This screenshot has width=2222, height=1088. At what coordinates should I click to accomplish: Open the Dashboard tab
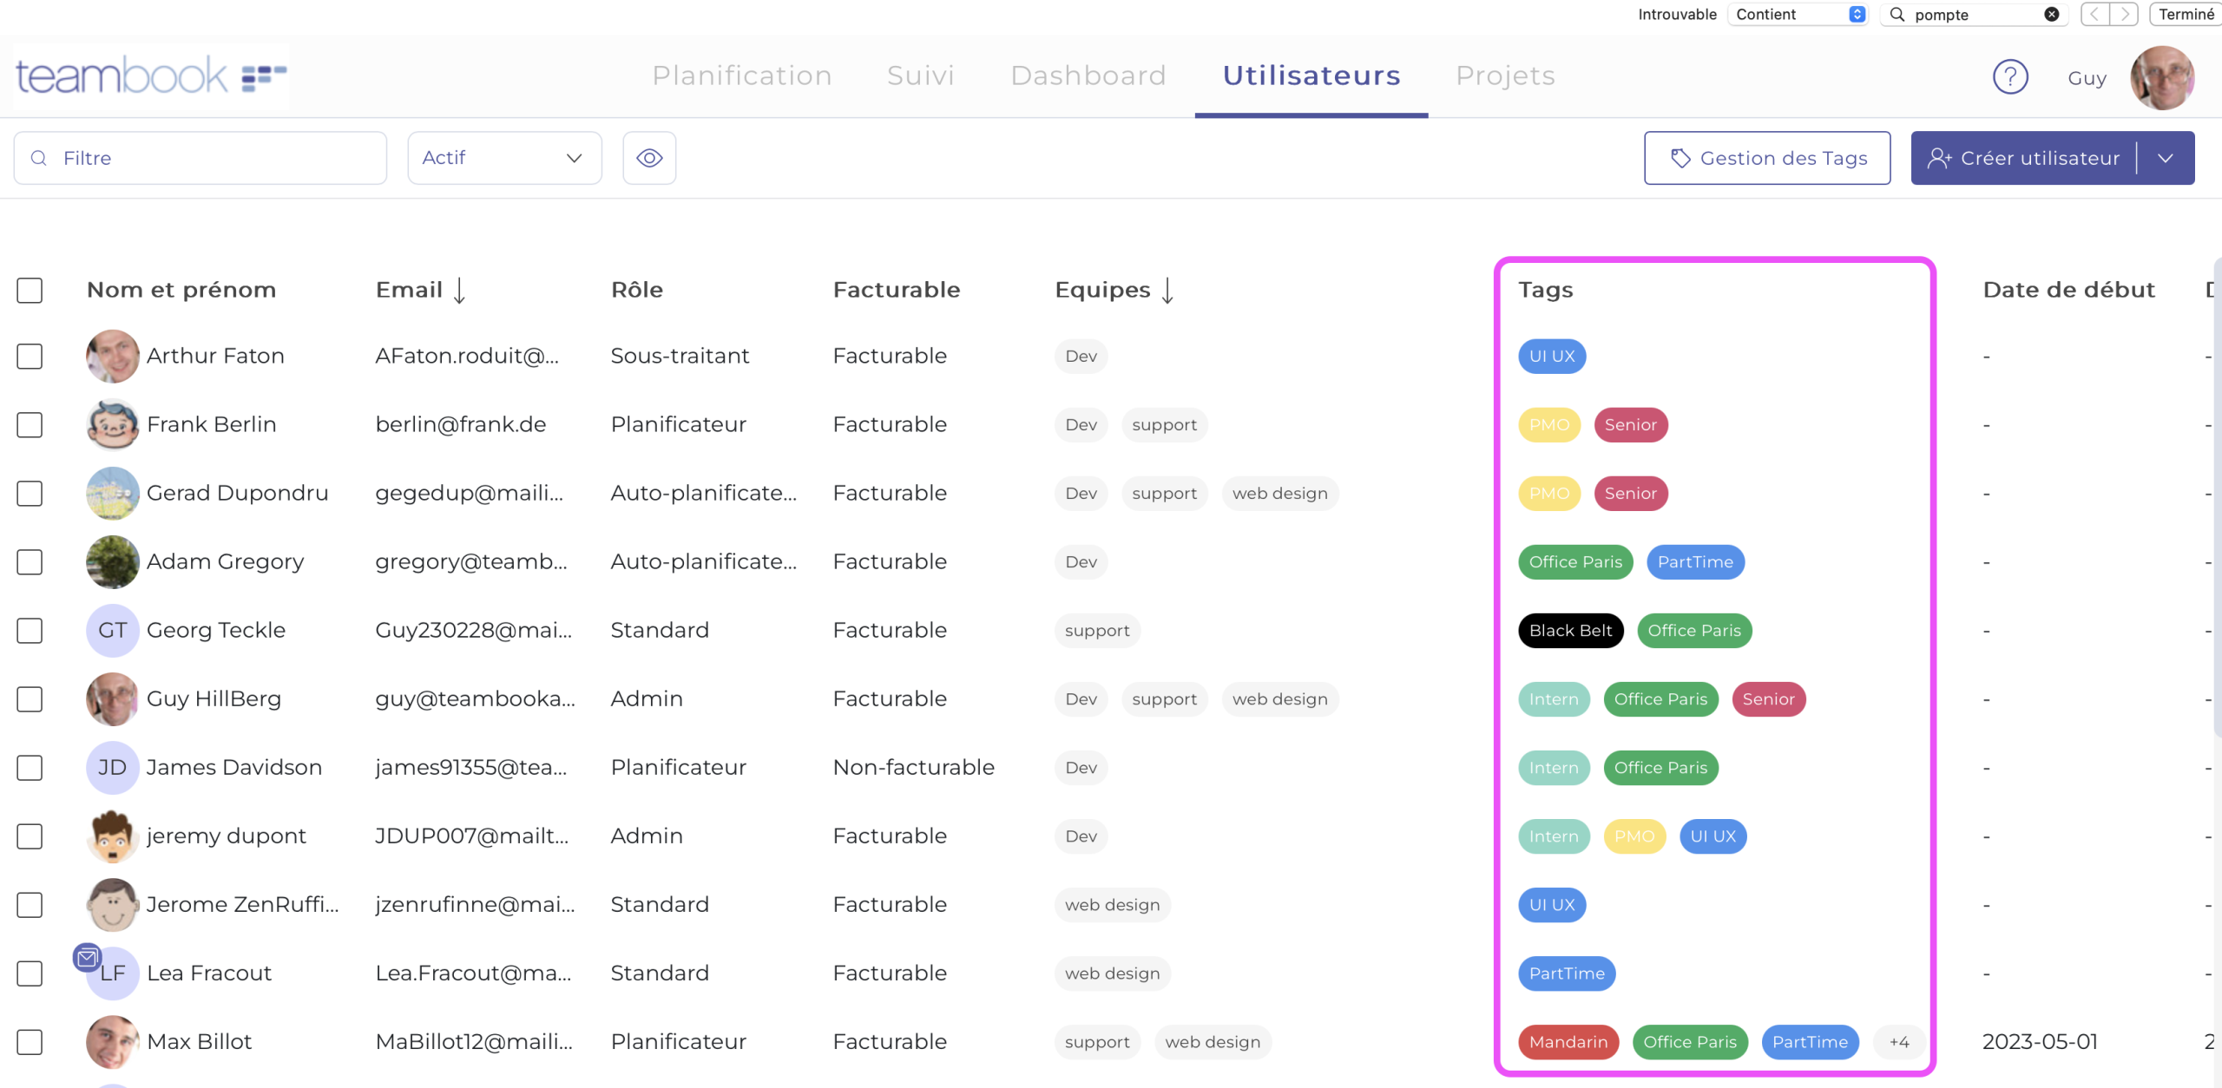point(1088,75)
